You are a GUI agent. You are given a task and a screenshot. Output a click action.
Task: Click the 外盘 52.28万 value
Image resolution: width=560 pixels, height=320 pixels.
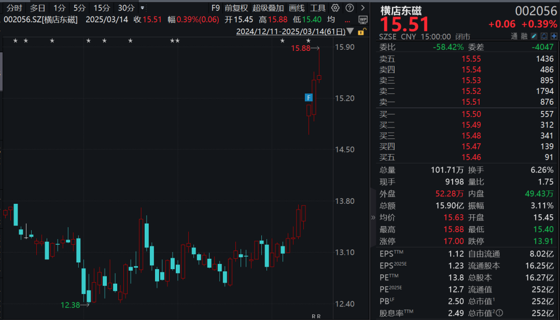[x=449, y=193]
